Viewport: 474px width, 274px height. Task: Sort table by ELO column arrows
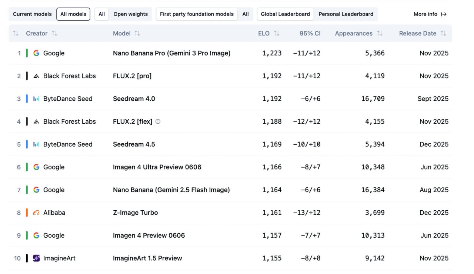pos(277,33)
